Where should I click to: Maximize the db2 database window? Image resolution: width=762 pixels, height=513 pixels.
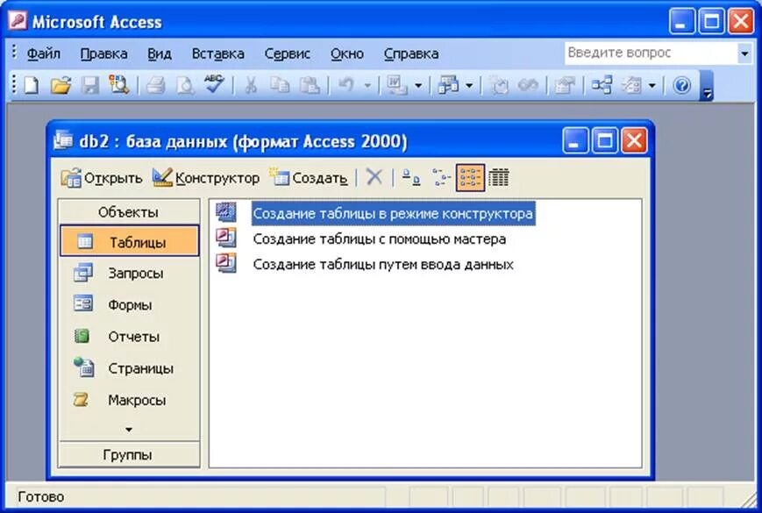(604, 141)
